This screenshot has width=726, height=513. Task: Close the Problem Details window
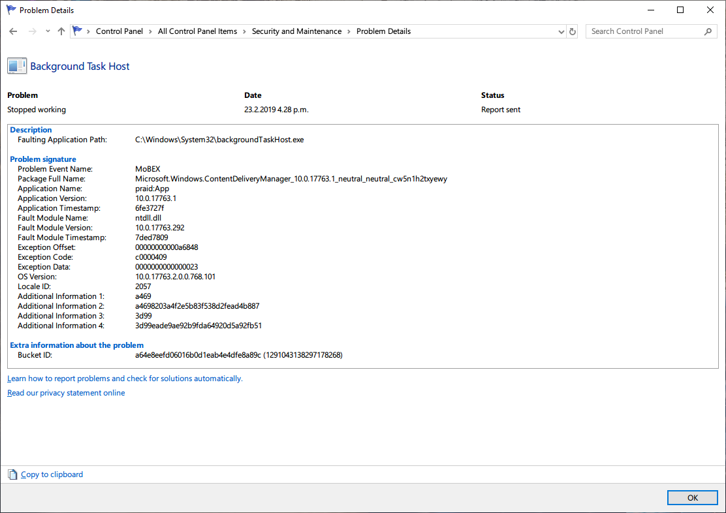pyautogui.click(x=710, y=10)
